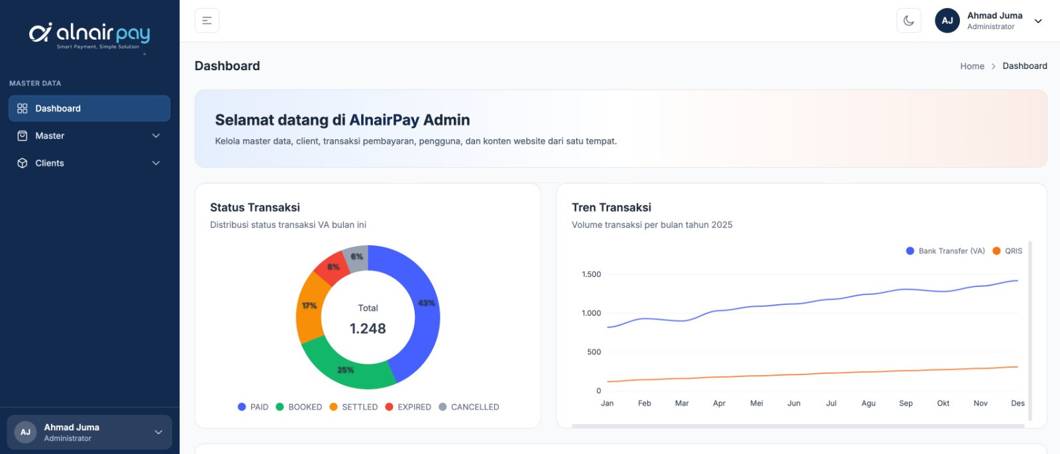Click Selamat datang di AlnairPay Admin heading
The image size is (1060, 454).
pos(343,120)
